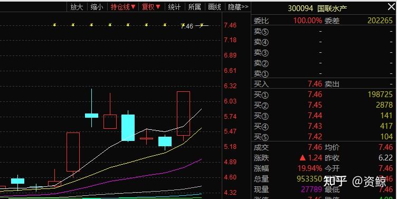Click the 统计 toolbar button
397x199 pixels.
click(174, 7)
